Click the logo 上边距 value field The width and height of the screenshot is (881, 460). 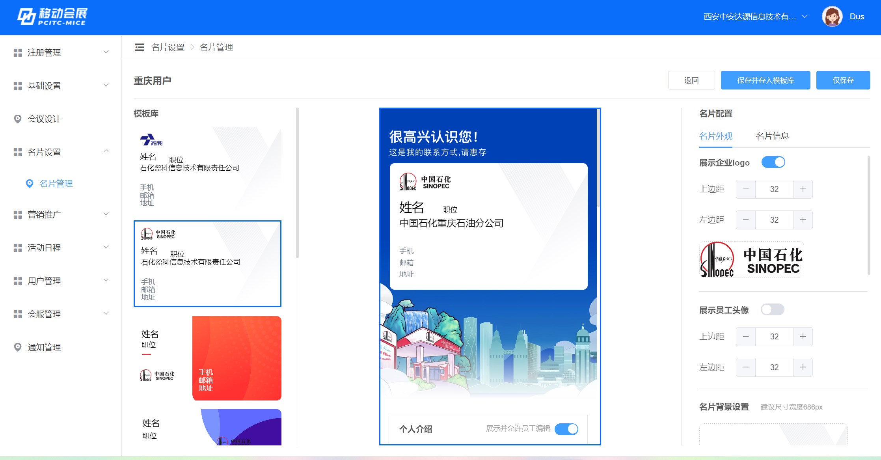click(x=774, y=189)
